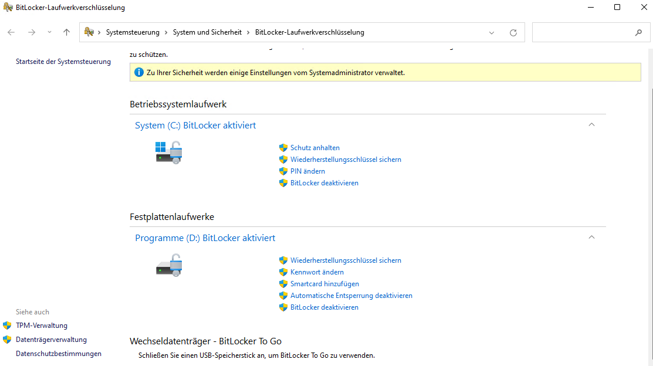The image size is (653, 366).
Task: Click Automatische Entsperrung deaktivieren
Action: 351,295
